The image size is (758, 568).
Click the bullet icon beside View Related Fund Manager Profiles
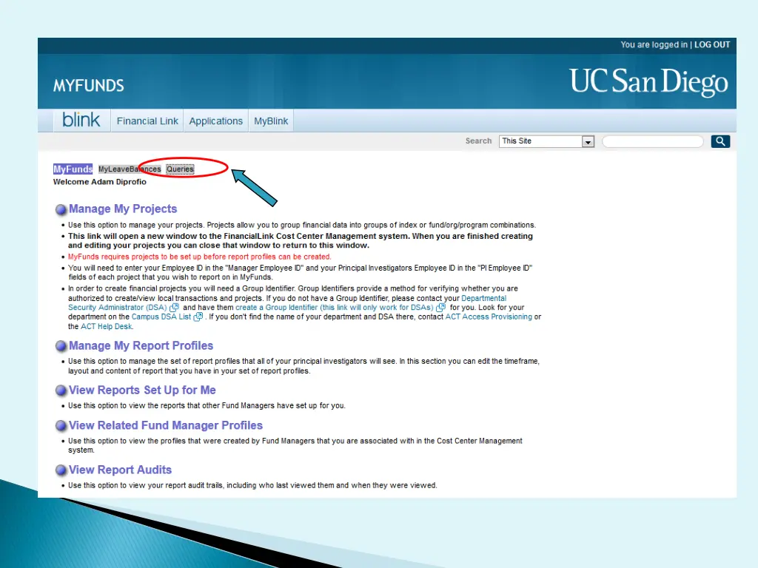(x=61, y=426)
